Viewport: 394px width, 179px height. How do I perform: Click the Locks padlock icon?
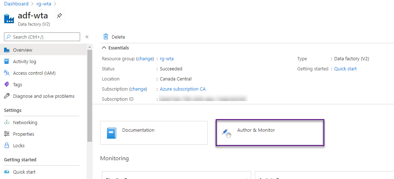click(x=7, y=145)
